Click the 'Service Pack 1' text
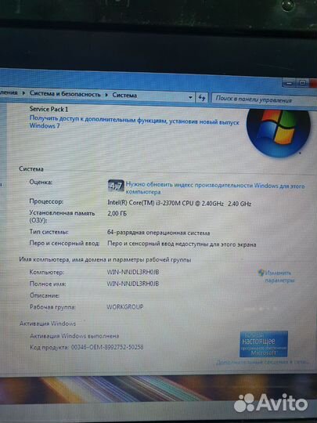The image size is (317, 423). (x=49, y=109)
